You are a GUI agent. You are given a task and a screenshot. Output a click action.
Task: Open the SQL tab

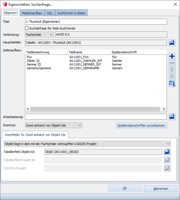50,13
